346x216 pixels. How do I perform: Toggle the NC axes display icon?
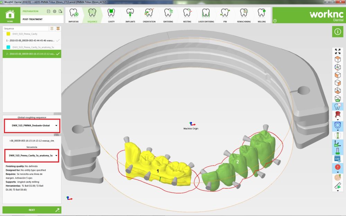(337, 143)
